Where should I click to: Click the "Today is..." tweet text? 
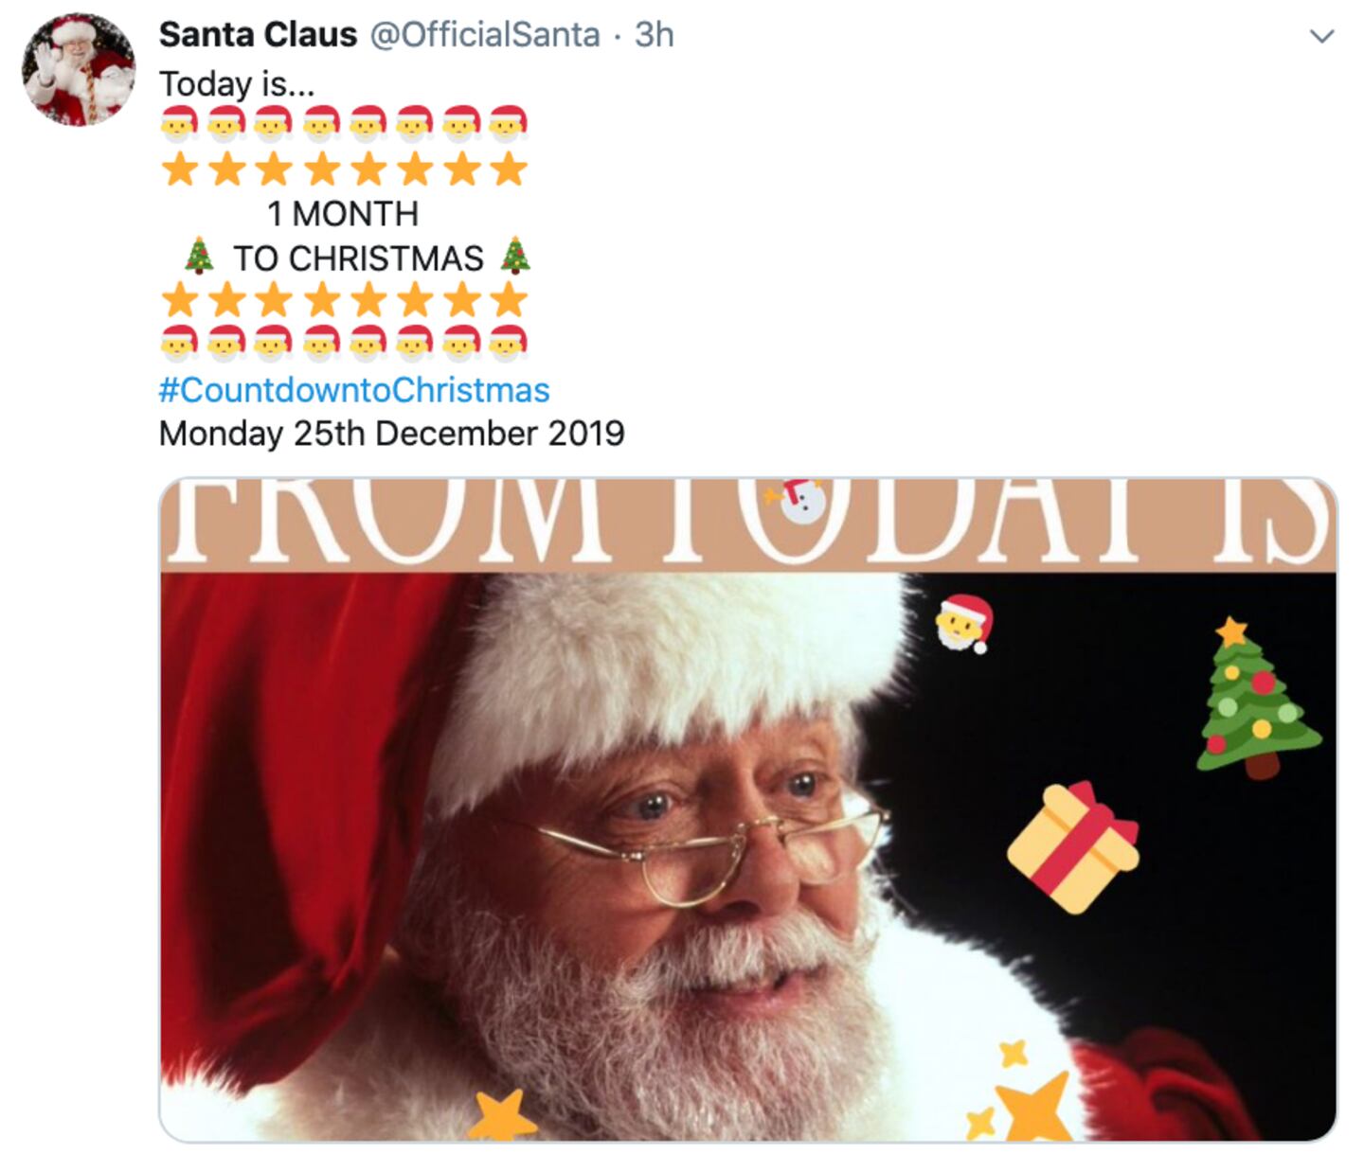point(236,84)
